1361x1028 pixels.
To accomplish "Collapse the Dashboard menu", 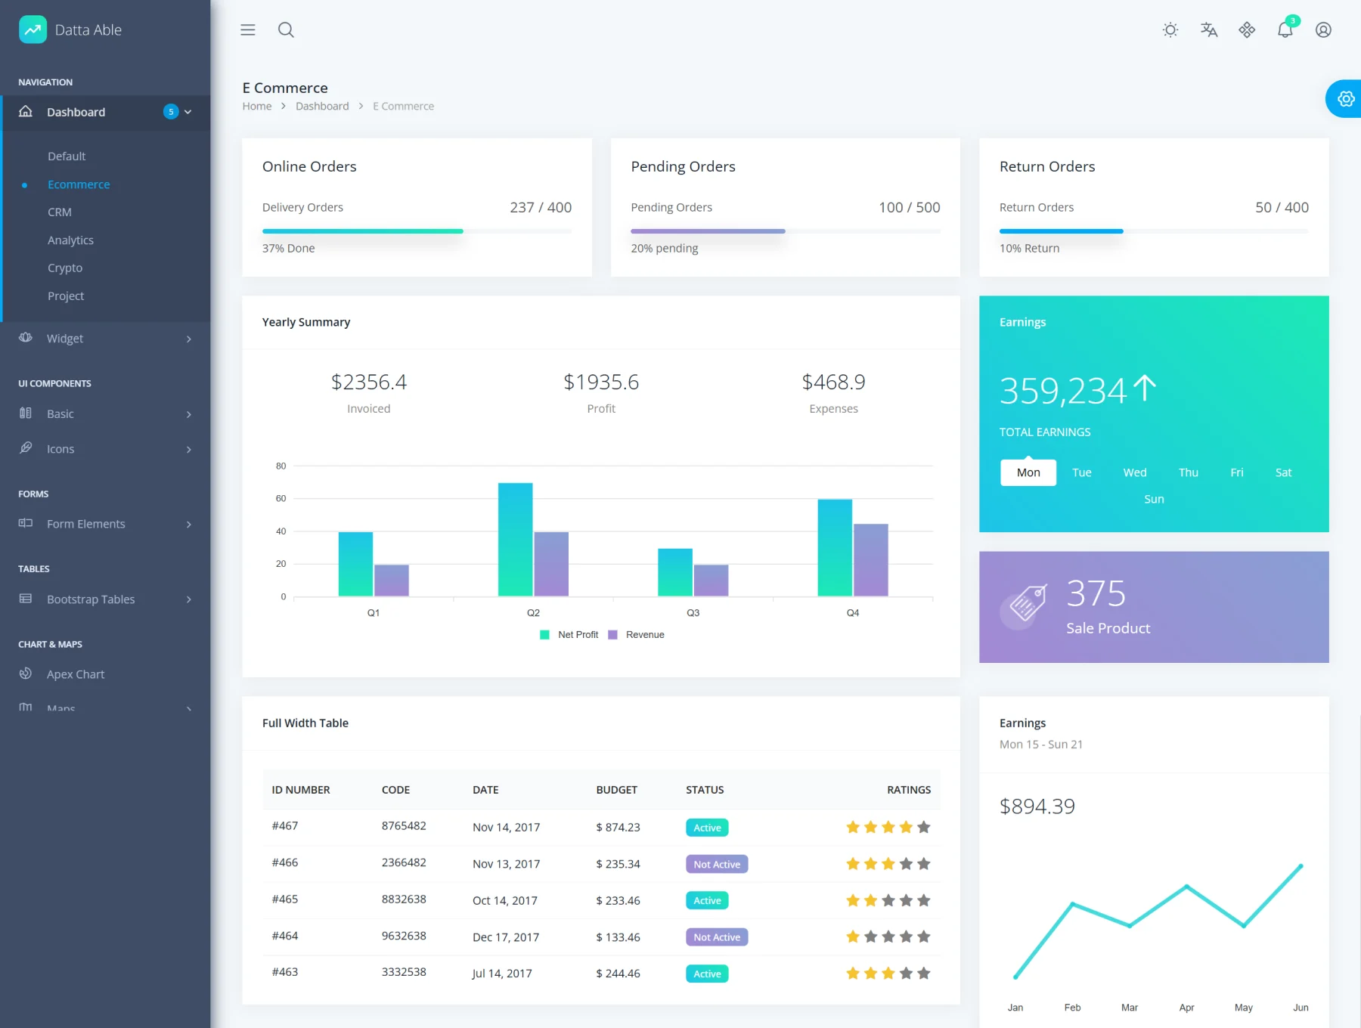I will coord(106,112).
